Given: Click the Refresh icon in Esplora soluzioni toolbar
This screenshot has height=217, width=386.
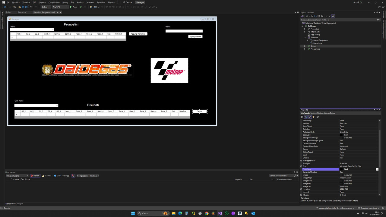Looking at the screenshot, I should point(315,16).
